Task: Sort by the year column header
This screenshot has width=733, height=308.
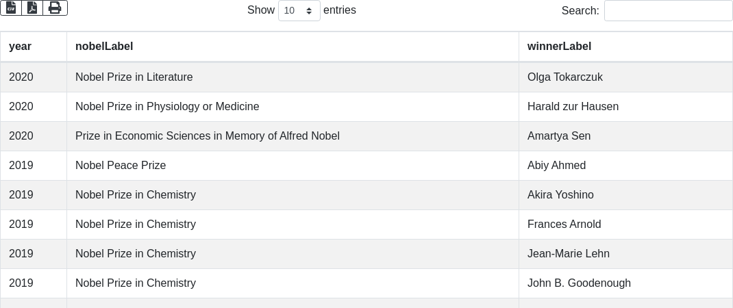Action: point(21,47)
